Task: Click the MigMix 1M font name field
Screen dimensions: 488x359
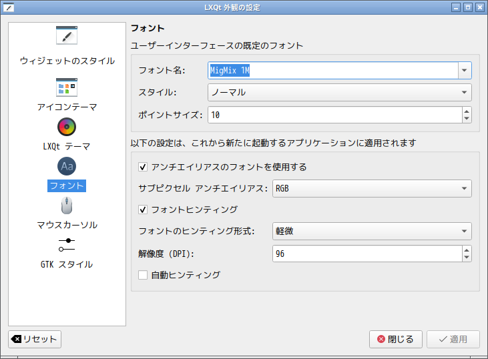Action: [x=333, y=70]
